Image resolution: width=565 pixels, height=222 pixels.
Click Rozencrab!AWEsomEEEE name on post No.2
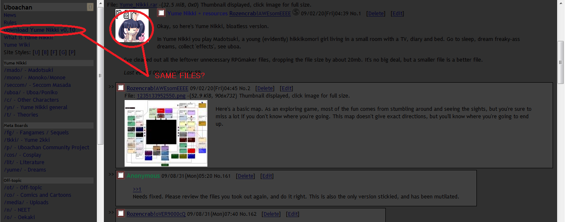157,88
